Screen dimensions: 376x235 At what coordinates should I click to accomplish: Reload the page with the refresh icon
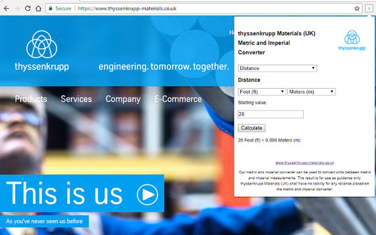(x=27, y=8)
